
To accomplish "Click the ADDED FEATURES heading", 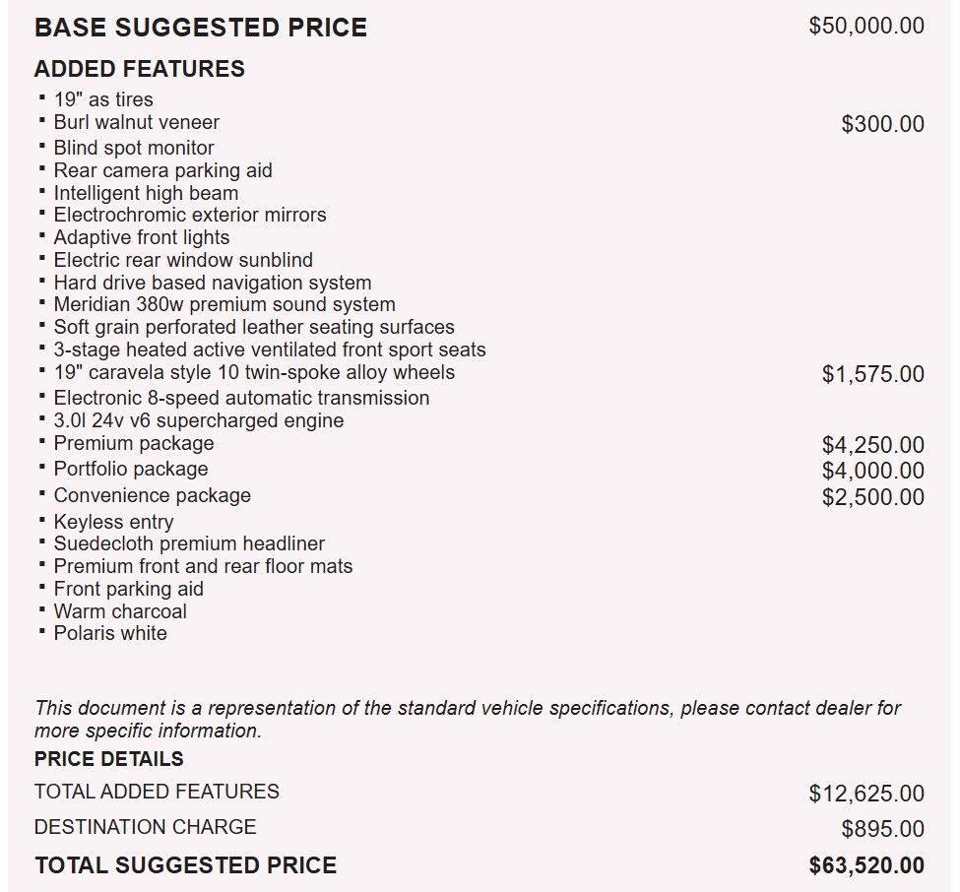I will (x=139, y=69).
